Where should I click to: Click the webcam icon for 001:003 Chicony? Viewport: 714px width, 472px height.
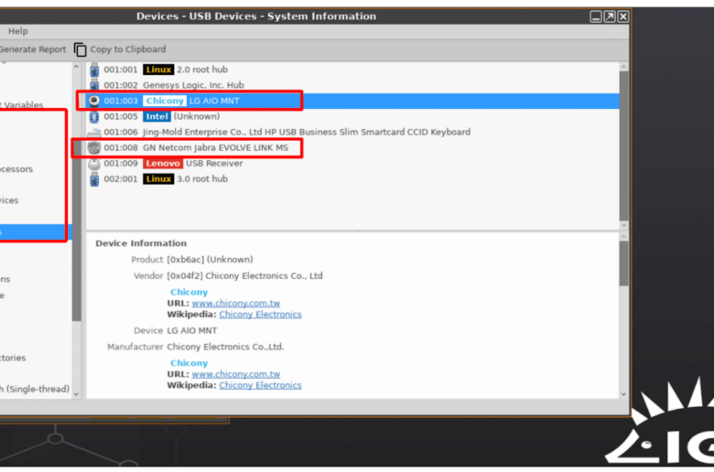(94, 101)
